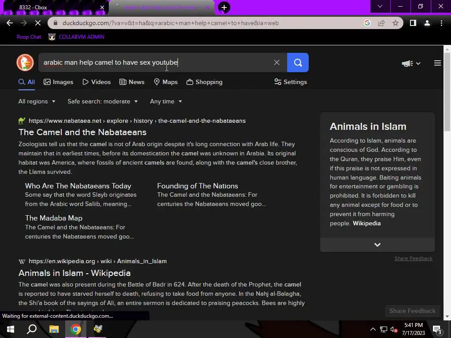Click Share Feedback under info panel
This screenshot has width=451, height=338.
pos(413,258)
